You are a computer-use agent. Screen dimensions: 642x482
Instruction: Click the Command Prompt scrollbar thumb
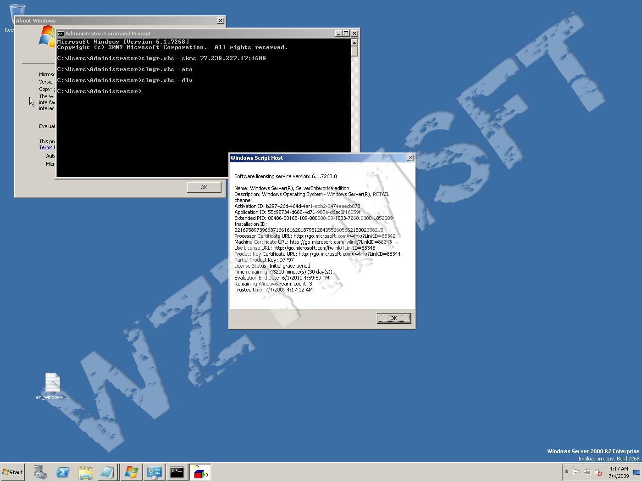354,51
